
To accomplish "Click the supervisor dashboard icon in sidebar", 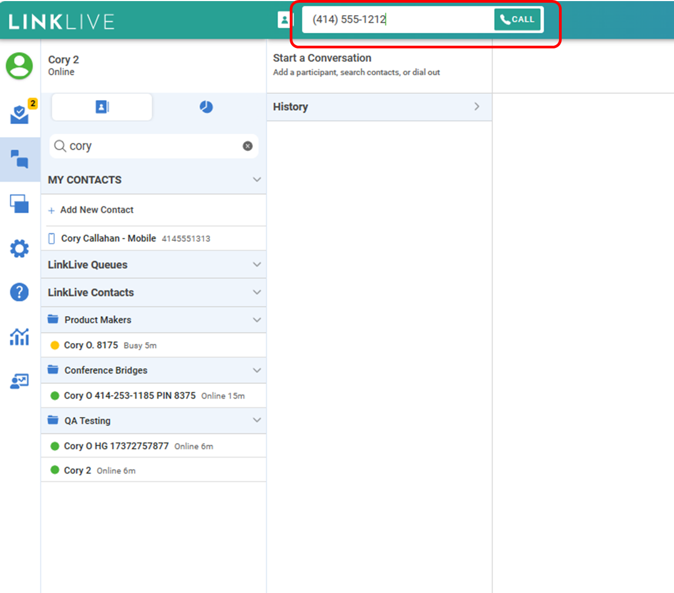I will tap(20, 382).
